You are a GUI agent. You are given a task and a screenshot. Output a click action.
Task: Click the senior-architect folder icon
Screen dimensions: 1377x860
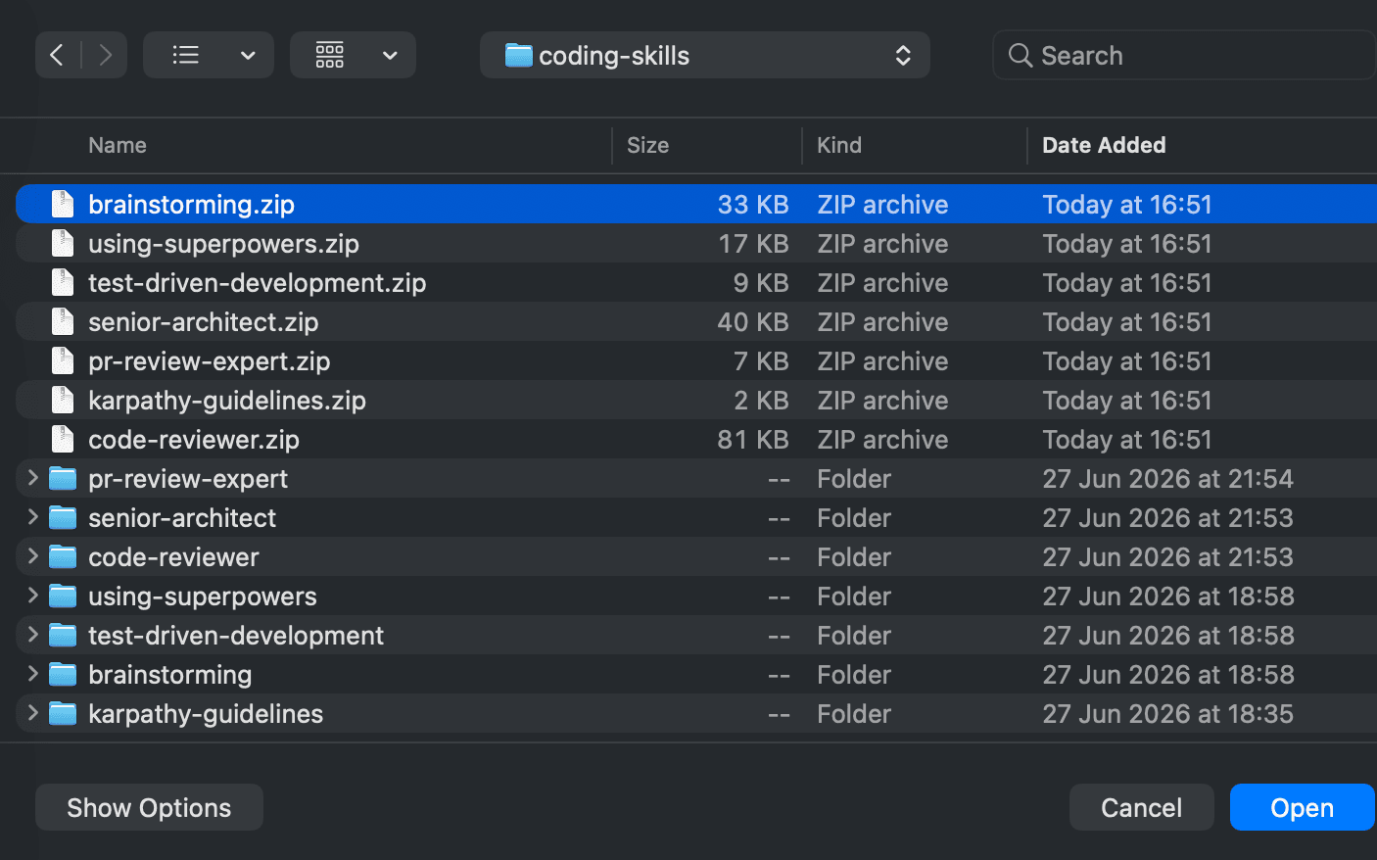[63, 517]
